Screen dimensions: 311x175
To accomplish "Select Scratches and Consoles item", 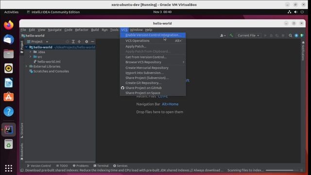I will click(x=49, y=71).
